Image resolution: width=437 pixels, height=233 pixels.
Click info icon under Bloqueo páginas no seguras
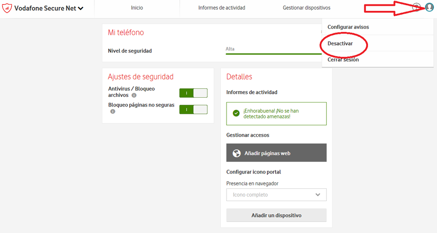tap(112, 112)
